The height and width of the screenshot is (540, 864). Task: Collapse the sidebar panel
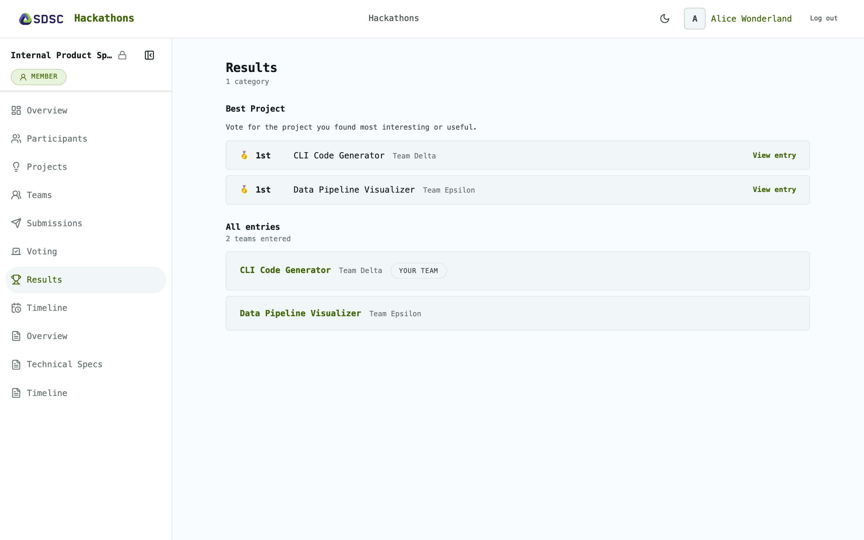click(x=149, y=55)
